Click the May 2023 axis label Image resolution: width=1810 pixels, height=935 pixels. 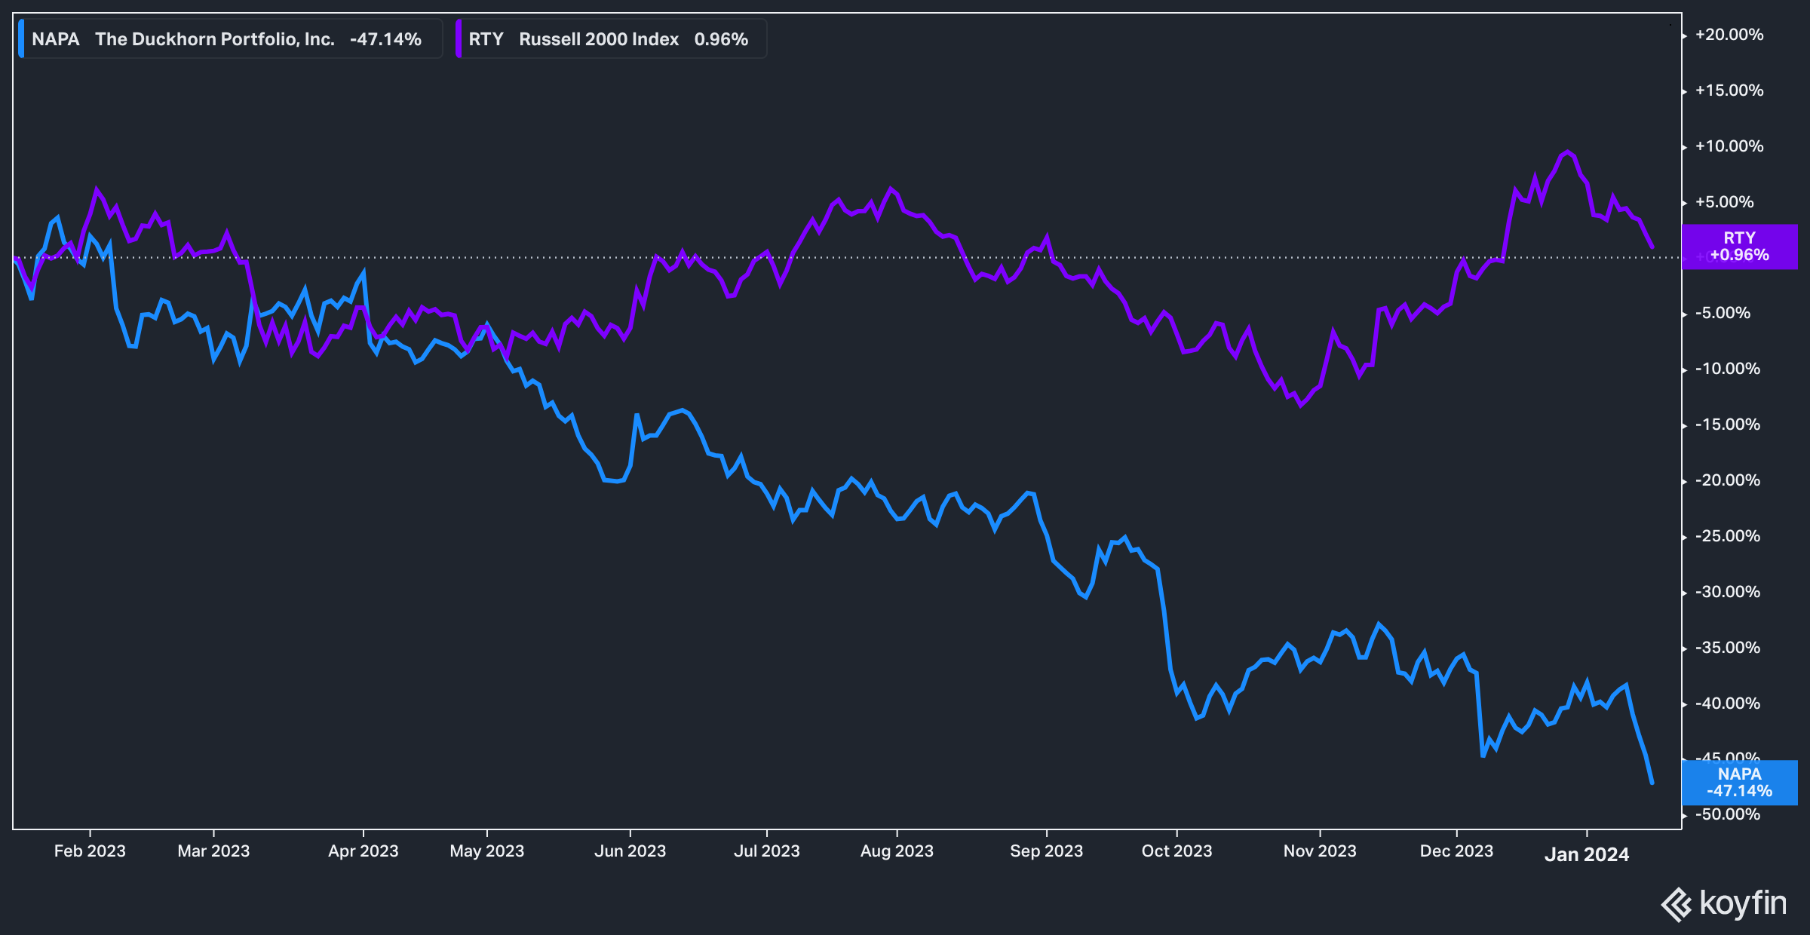pyautogui.click(x=487, y=851)
